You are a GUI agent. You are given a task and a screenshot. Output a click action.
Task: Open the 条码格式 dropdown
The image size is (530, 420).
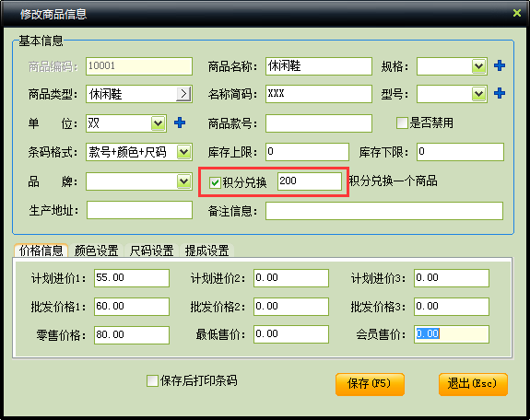(x=183, y=152)
